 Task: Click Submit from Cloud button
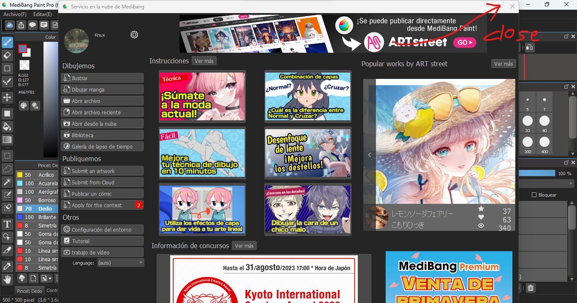click(102, 182)
